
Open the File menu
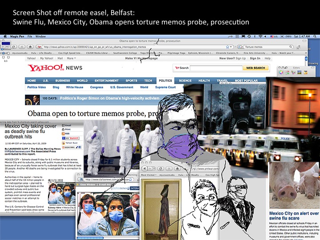click(30, 36)
